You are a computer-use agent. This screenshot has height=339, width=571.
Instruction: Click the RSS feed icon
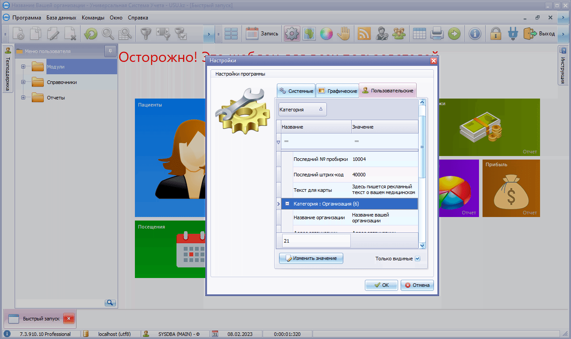364,34
